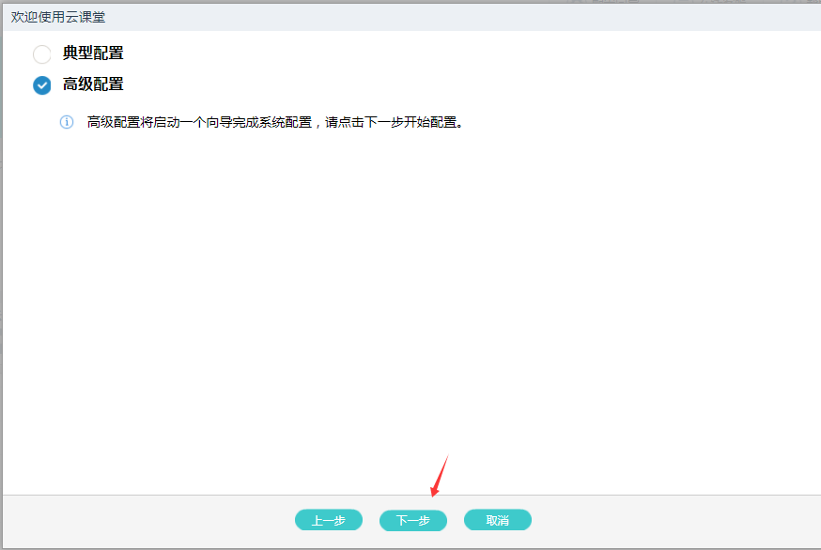Viewport: 821px width, 550px height.
Task: Click the blue checkmark beside 高级配置
Action: pyautogui.click(x=42, y=85)
